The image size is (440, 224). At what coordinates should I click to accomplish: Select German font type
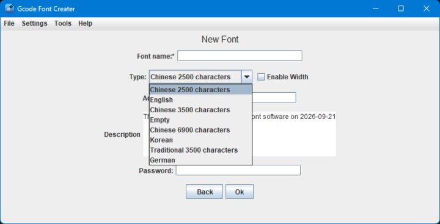pos(200,161)
